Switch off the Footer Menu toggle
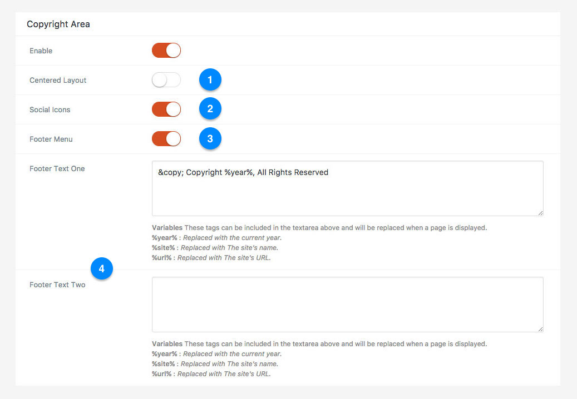The height and width of the screenshot is (399, 577). point(166,138)
